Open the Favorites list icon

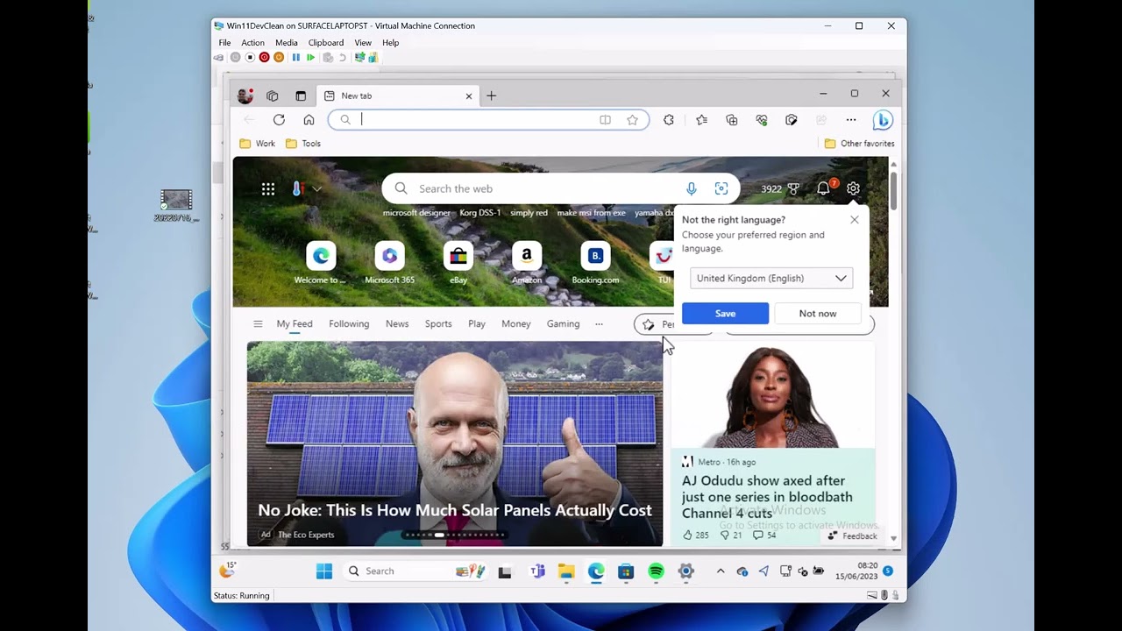[x=701, y=120]
